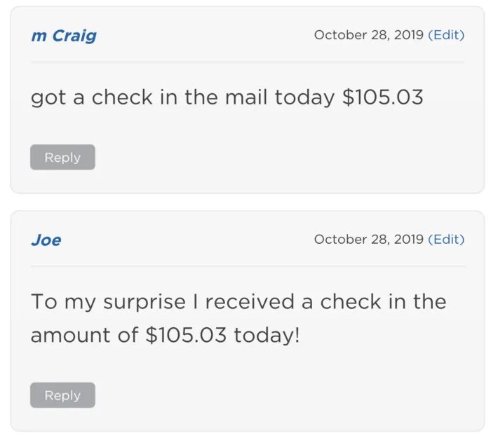Viewport: 491px width, 440px height.
Task: Open the Edit link on m Craig's comment
Action: click(x=446, y=35)
